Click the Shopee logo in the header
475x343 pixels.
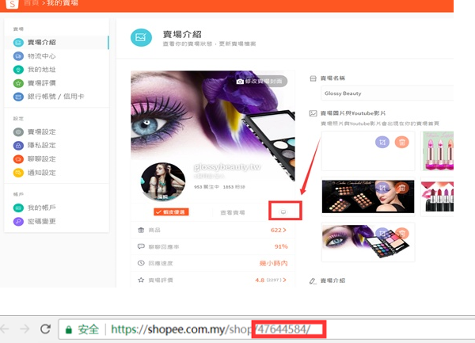coord(12,4)
